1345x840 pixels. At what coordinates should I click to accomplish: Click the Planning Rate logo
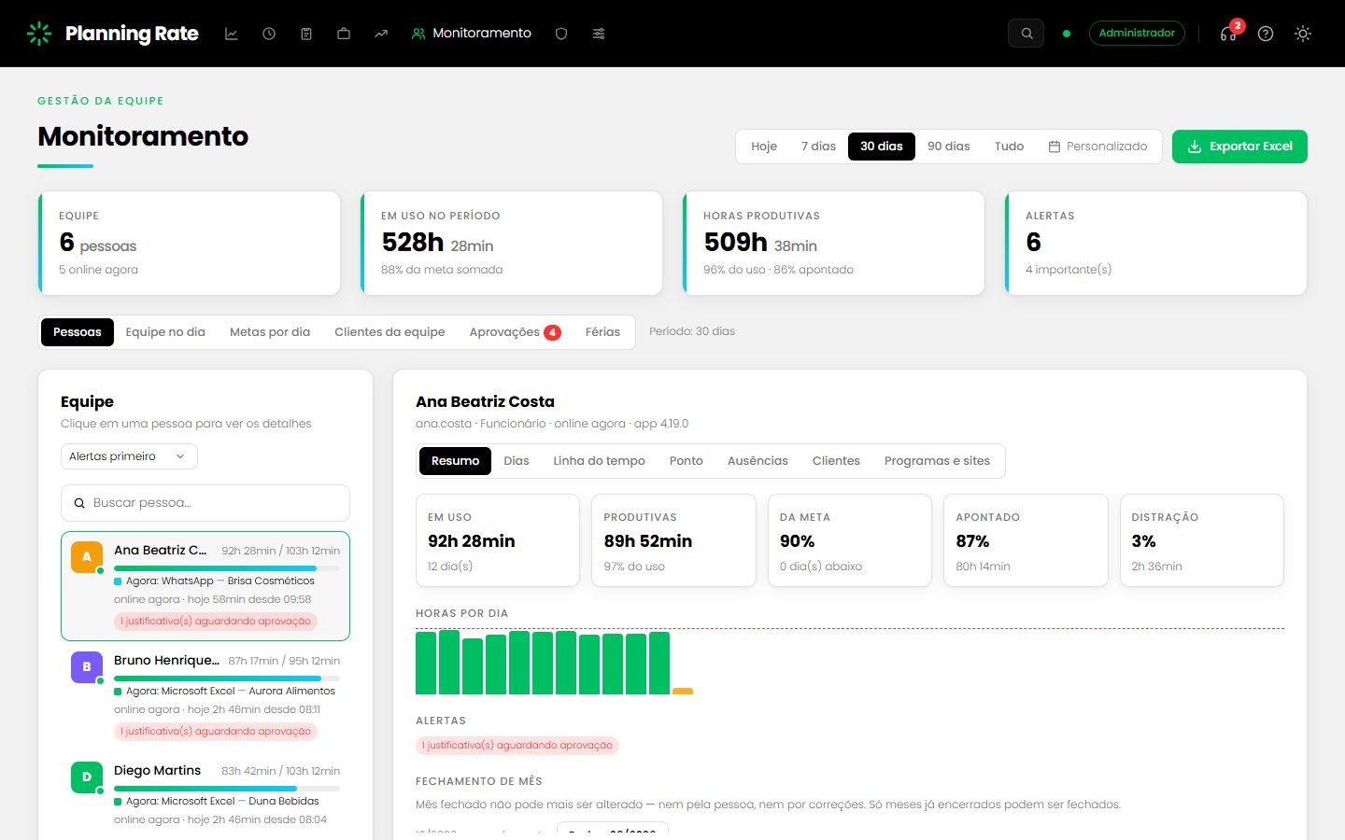(113, 34)
